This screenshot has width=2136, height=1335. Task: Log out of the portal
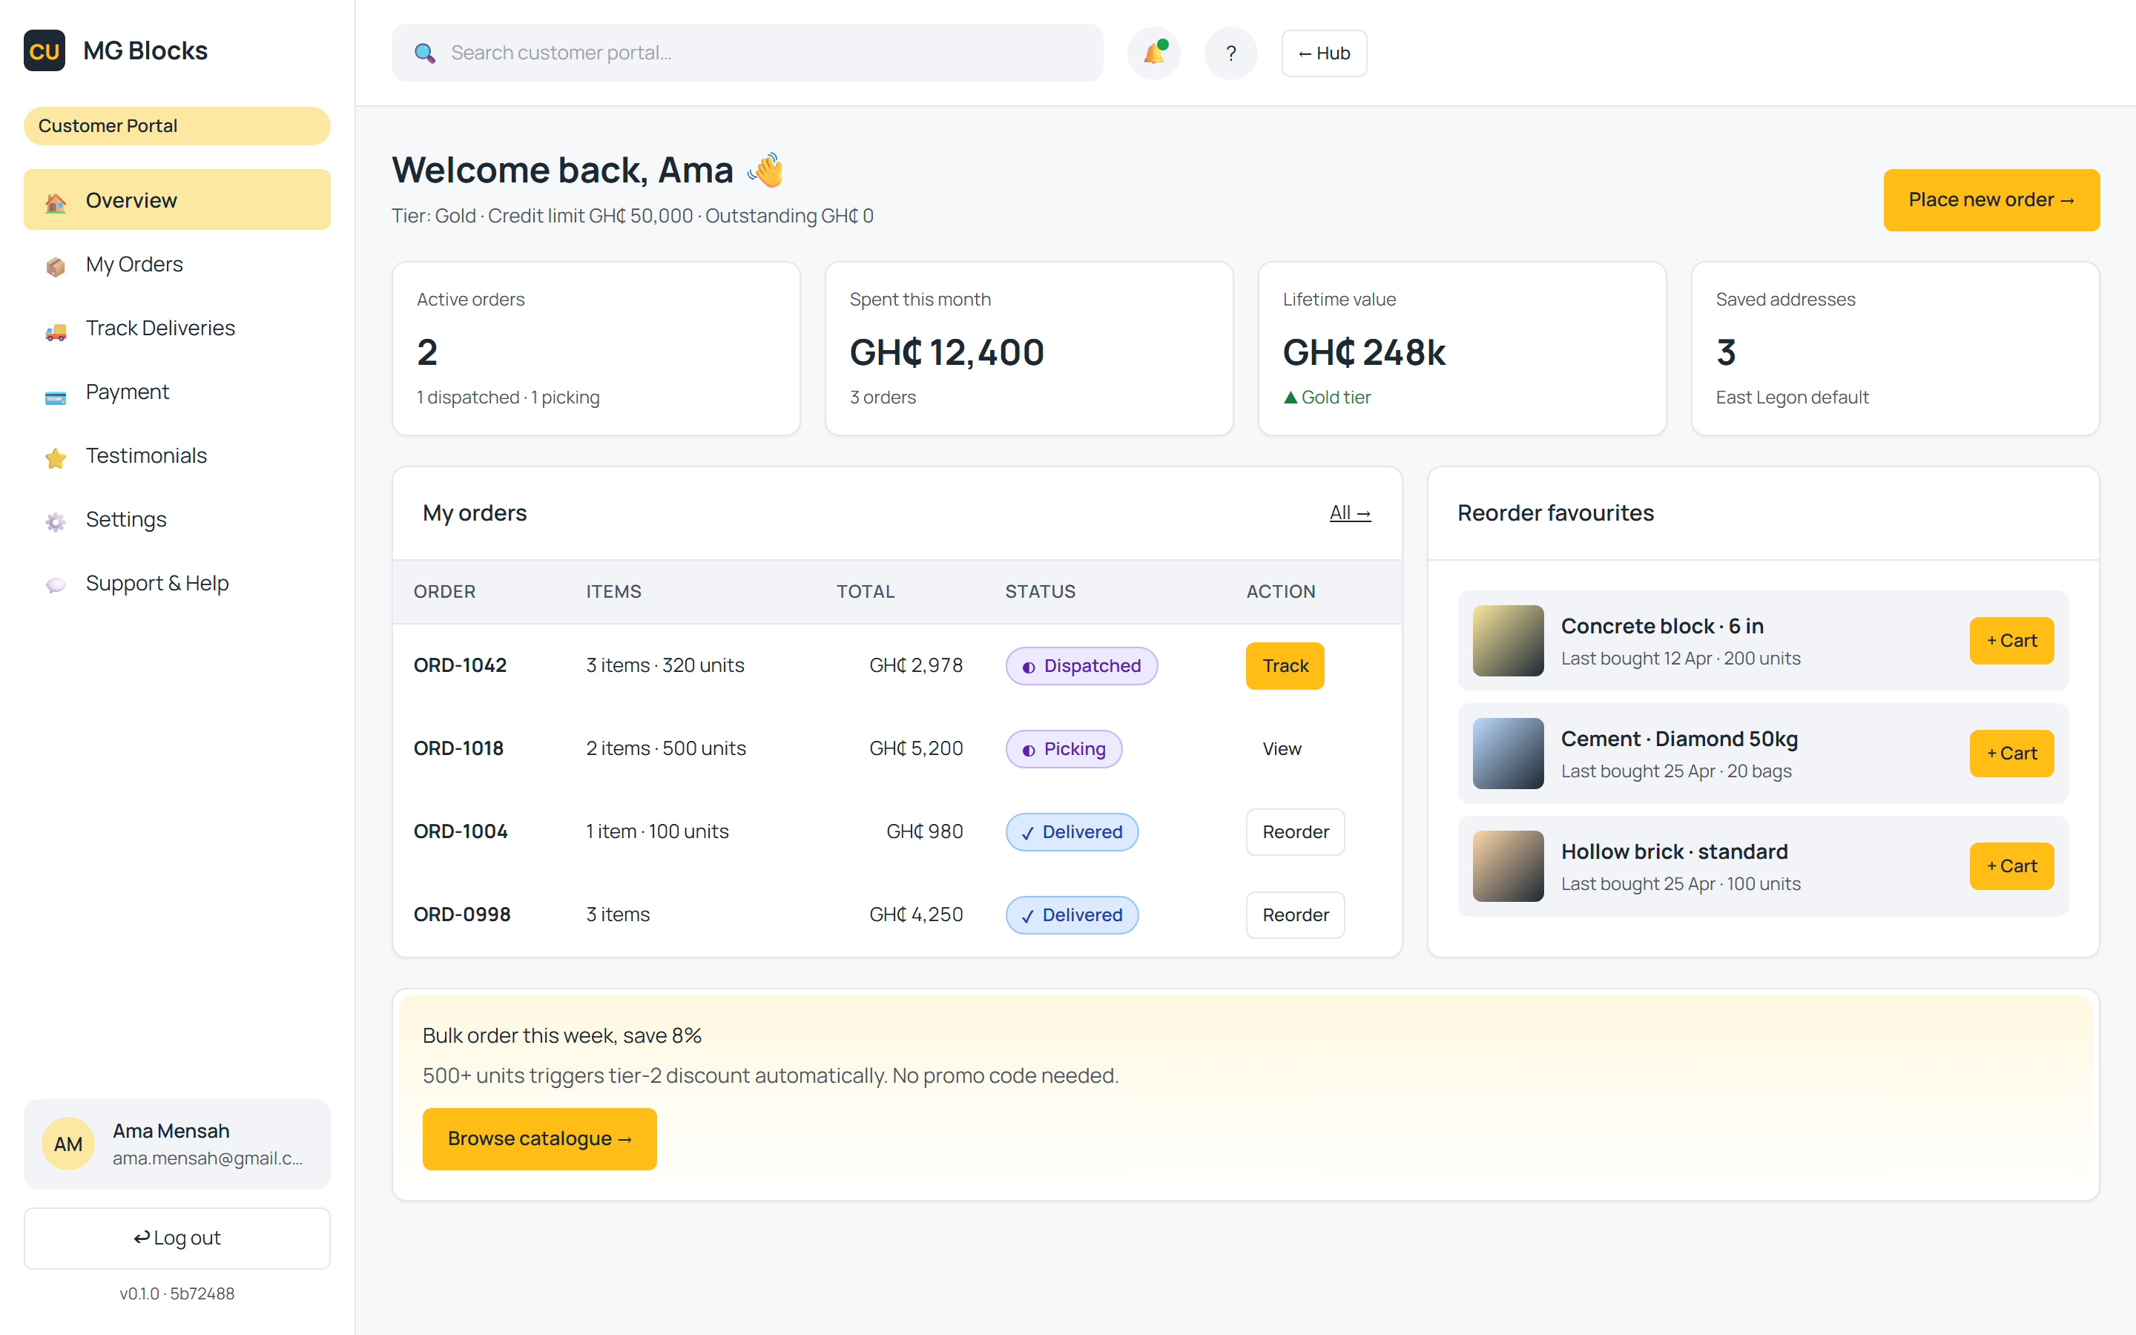coord(177,1238)
